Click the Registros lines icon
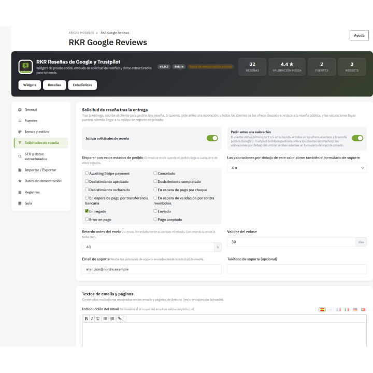This screenshot has height=373, width=373. click(20, 192)
